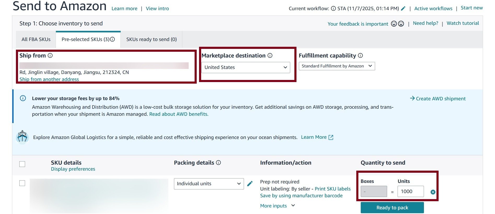
Task: Click the pencil icon to edit packing details
Action: pyautogui.click(x=250, y=184)
